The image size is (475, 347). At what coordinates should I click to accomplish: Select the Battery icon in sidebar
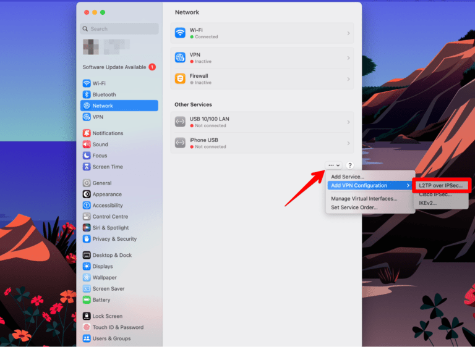tap(87, 300)
